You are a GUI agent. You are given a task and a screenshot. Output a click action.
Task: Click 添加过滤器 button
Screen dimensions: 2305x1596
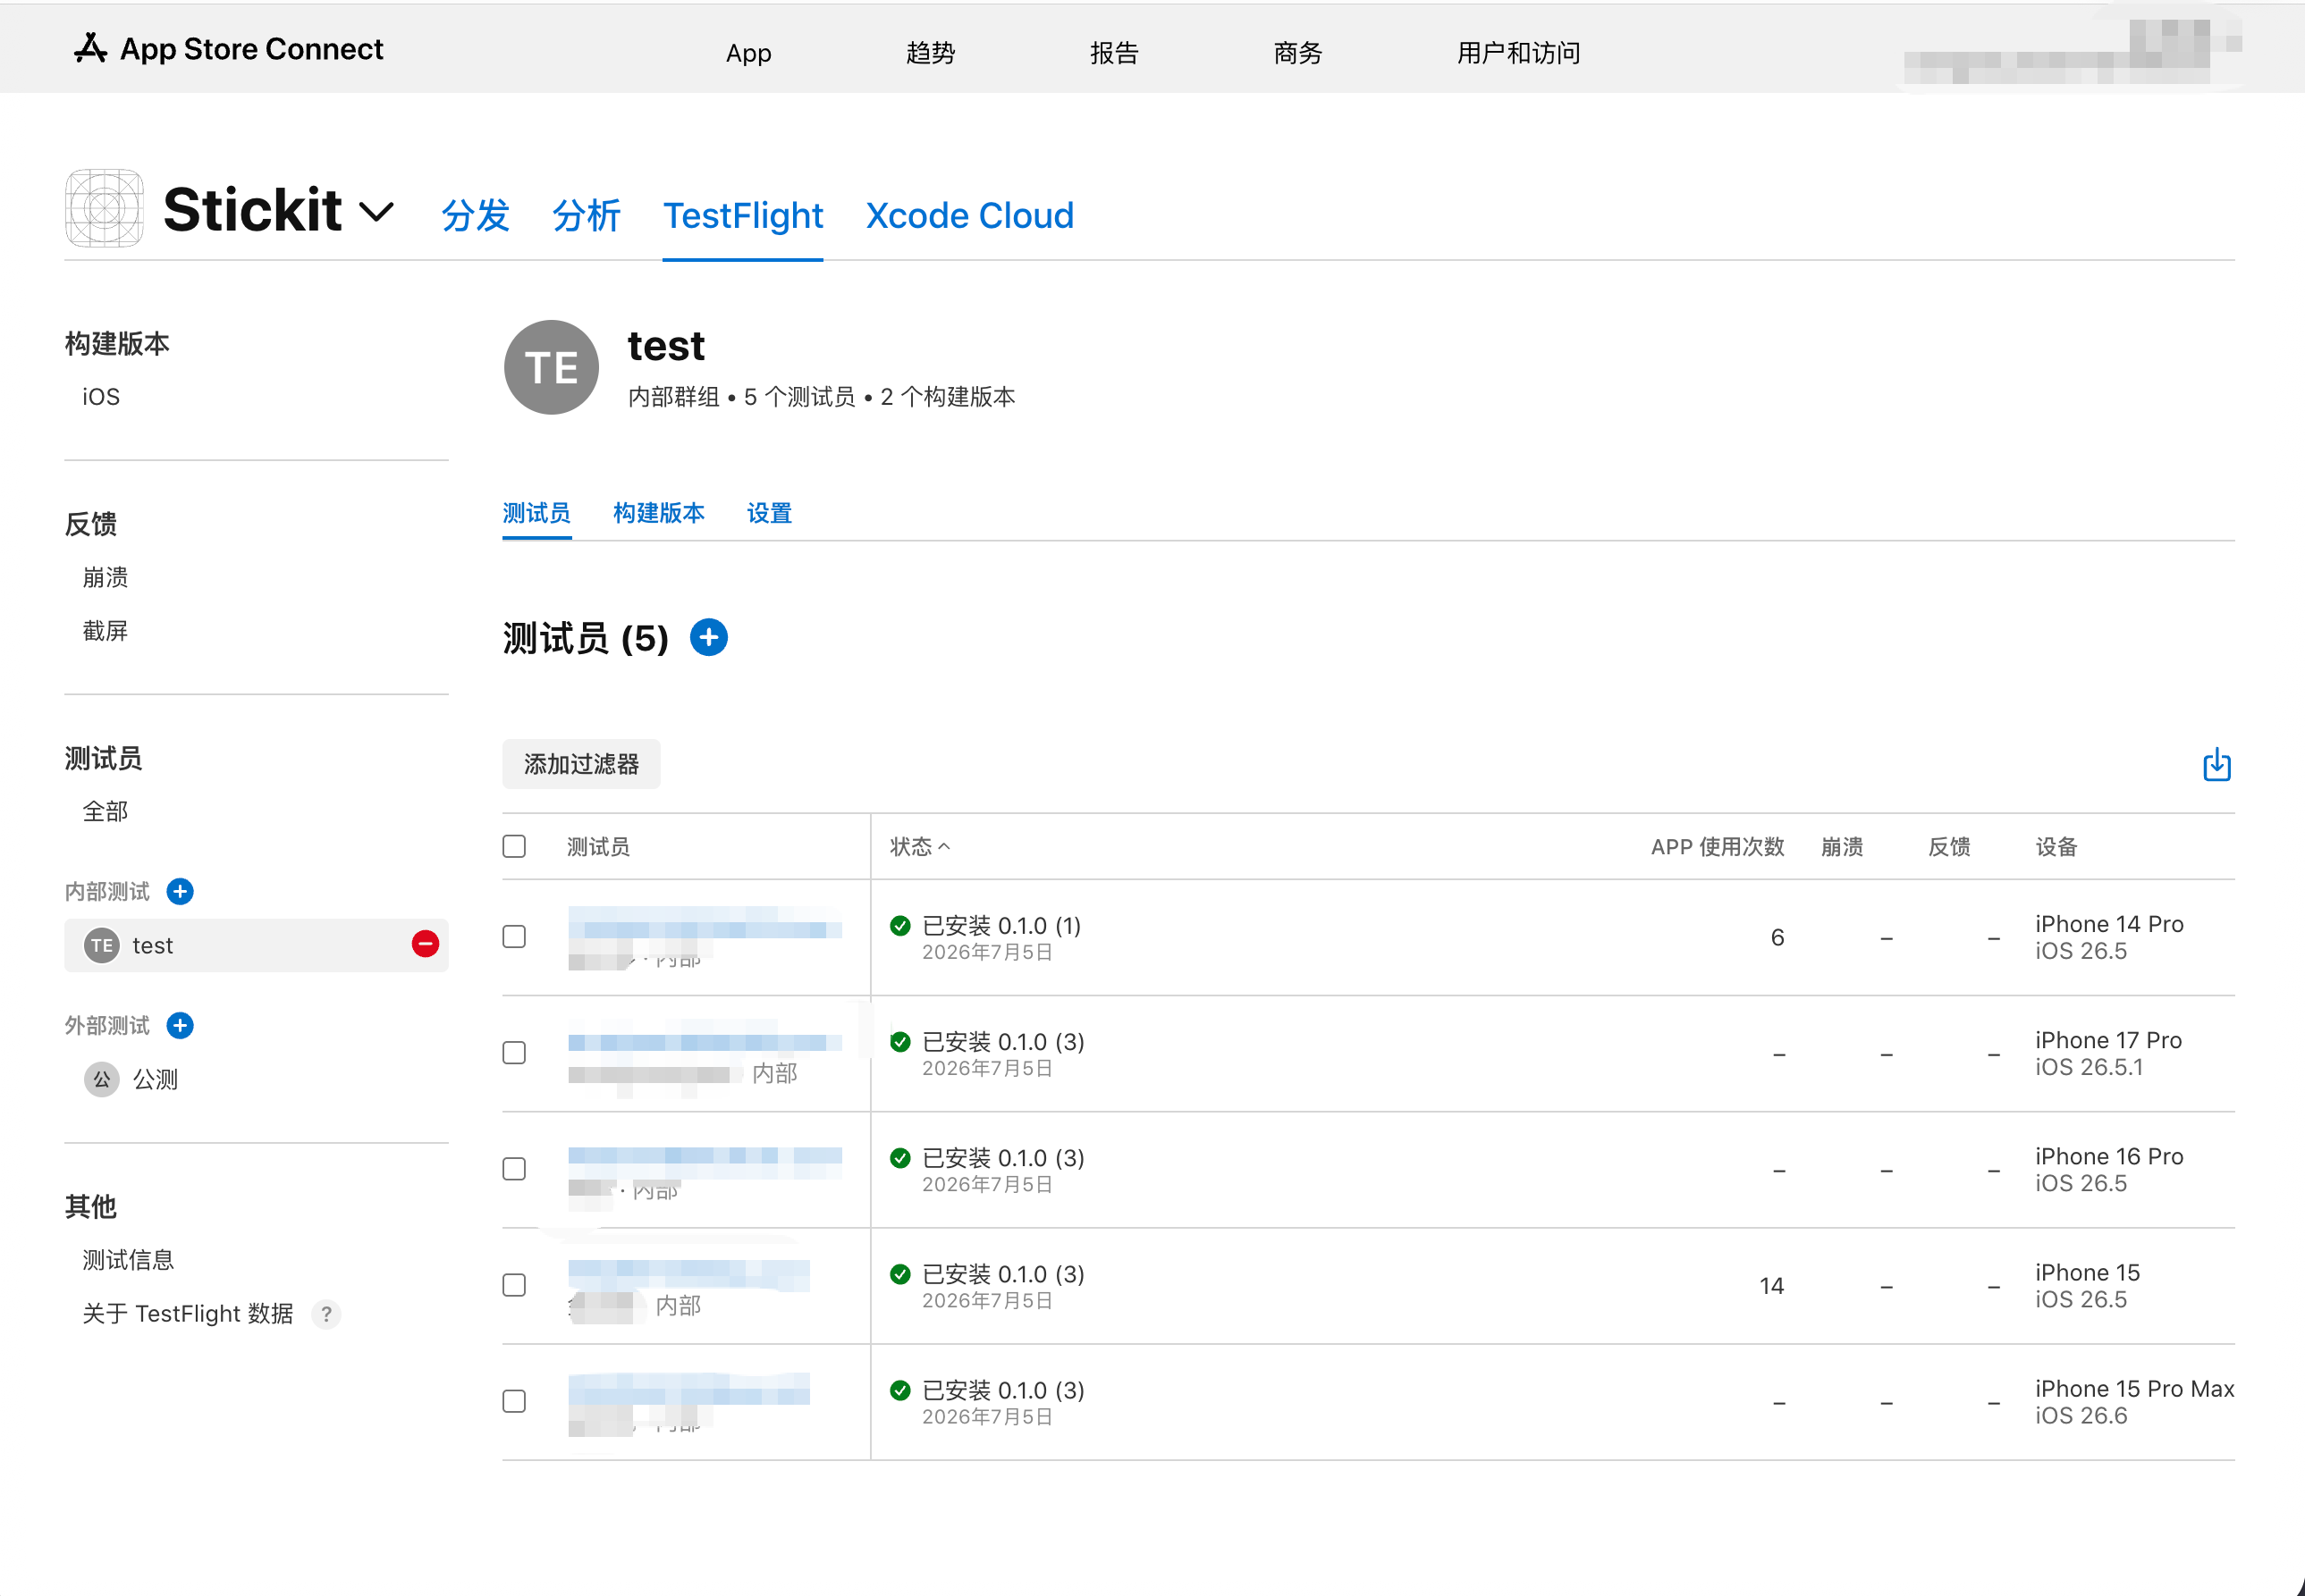[581, 764]
